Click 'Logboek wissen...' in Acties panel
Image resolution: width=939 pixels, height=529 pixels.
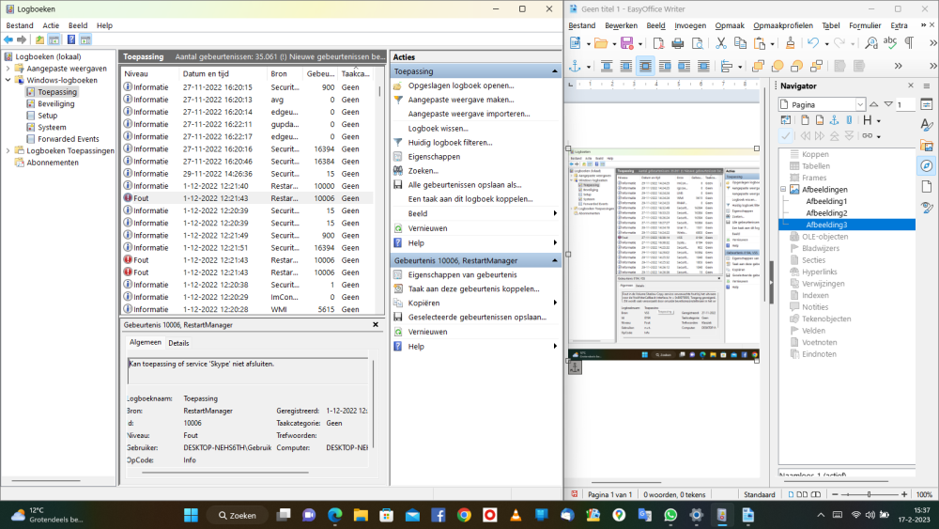(x=438, y=128)
